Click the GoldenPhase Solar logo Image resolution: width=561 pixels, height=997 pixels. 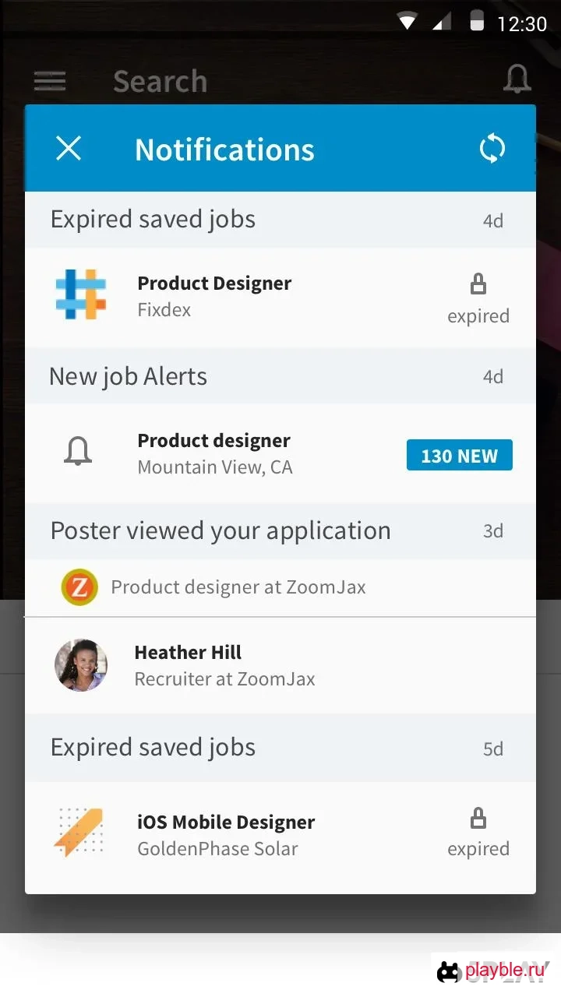pyautogui.click(x=79, y=832)
